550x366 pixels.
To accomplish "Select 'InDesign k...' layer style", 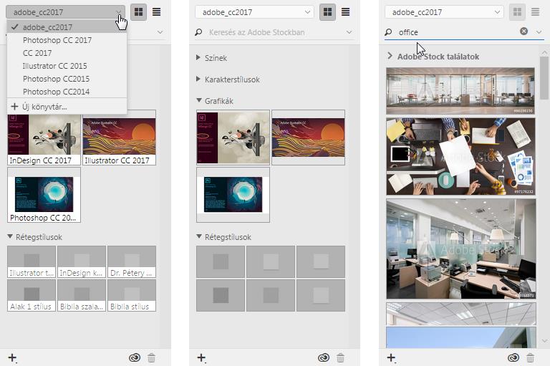I will pos(82,261).
